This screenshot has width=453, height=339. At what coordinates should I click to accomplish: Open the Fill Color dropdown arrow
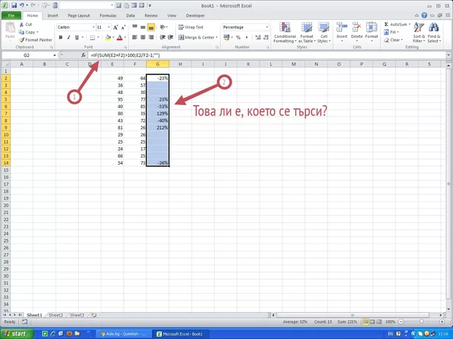click(113, 37)
